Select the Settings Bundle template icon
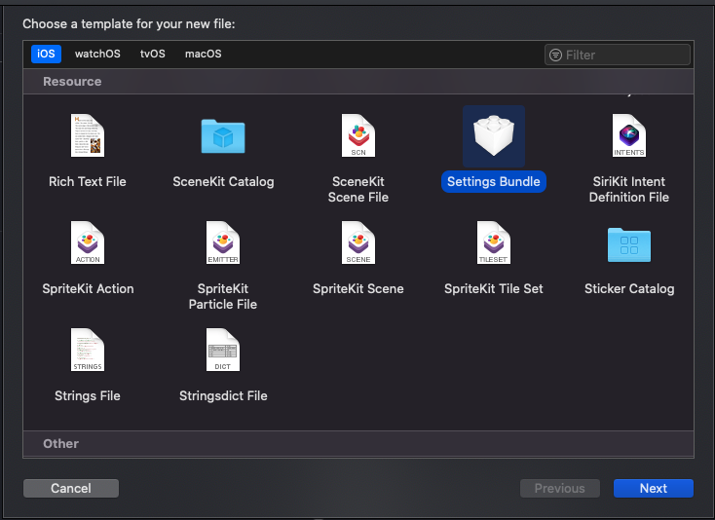715x520 pixels. [494, 136]
